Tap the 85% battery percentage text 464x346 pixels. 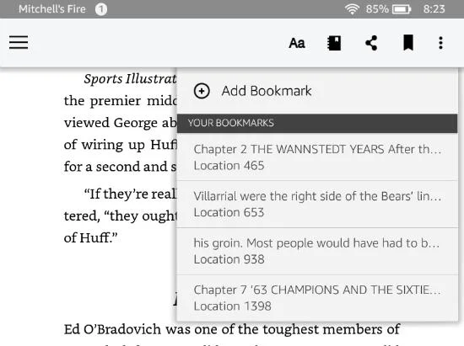tap(377, 9)
